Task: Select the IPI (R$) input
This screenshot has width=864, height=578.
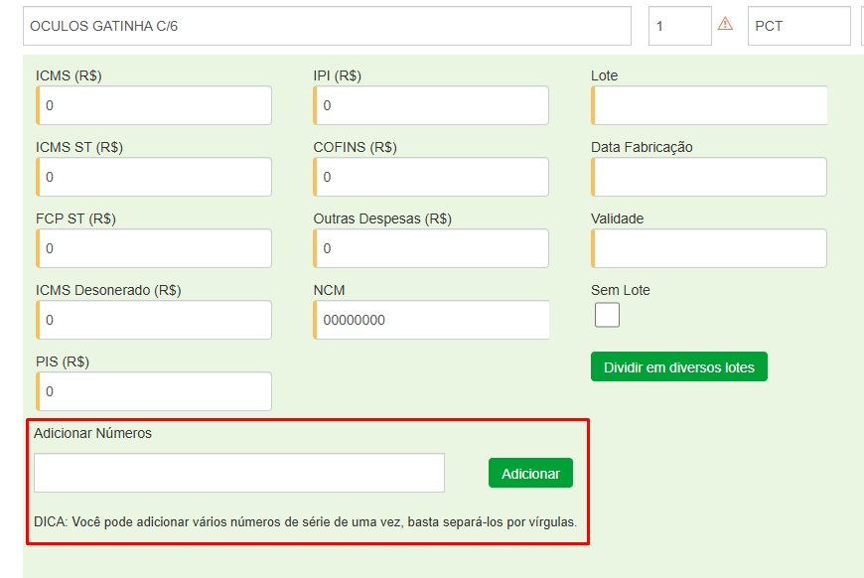Action: coord(432,105)
